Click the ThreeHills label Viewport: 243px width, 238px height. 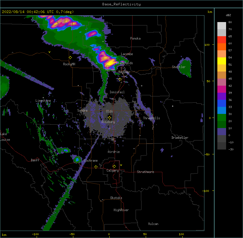click(x=151, y=118)
